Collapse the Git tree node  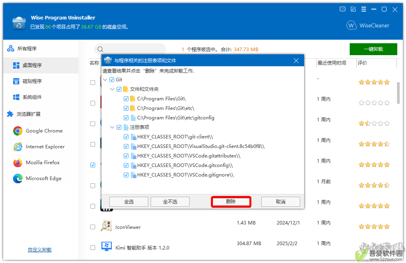[105, 80]
